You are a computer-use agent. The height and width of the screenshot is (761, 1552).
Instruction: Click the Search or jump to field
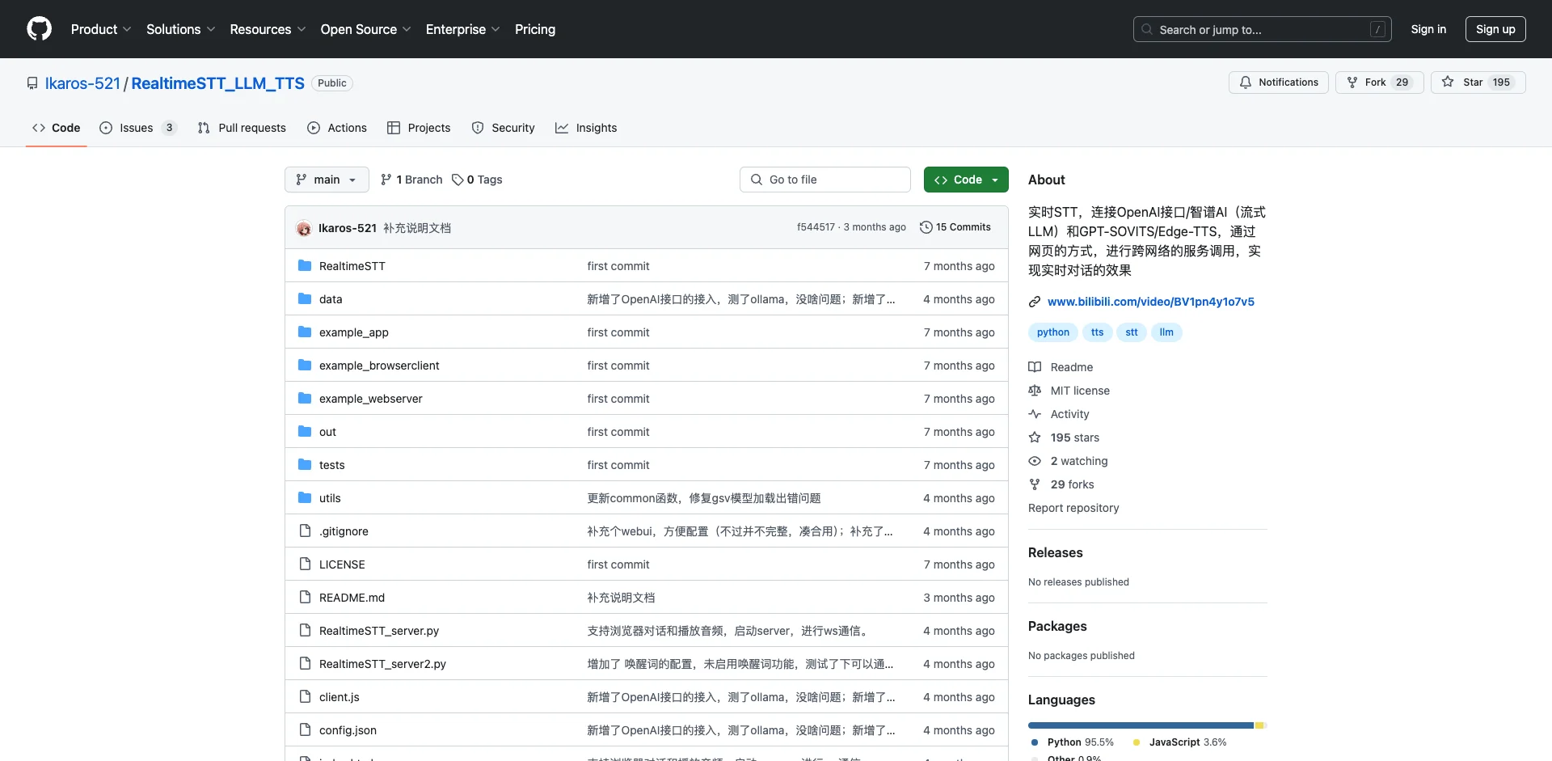1263,29
